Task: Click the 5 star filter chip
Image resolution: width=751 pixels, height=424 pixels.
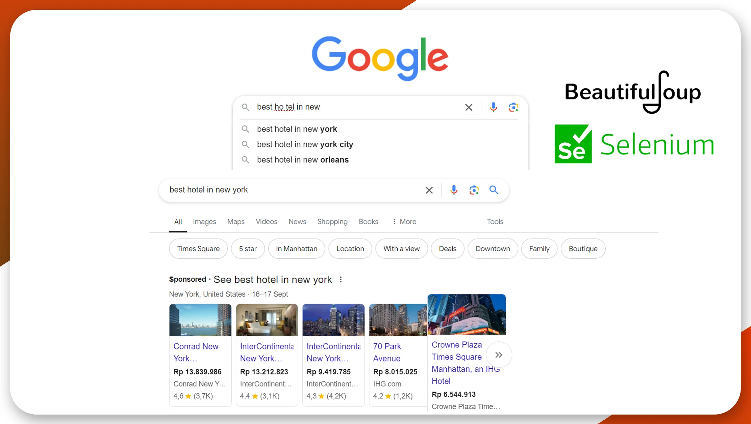Action: tap(247, 249)
